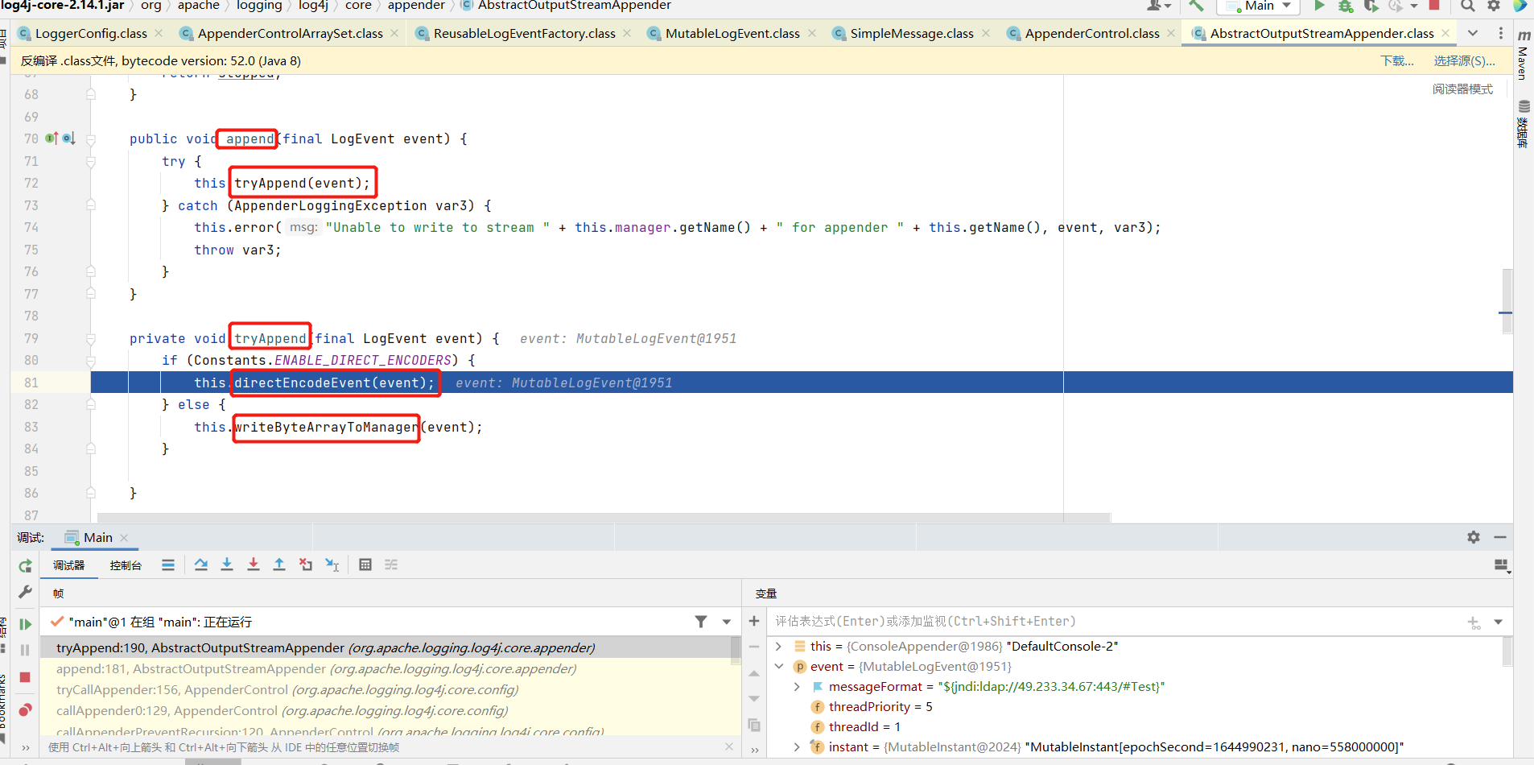The width and height of the screenshot is (1534, 765).
Task: Expand the event variable in the Variables panel
Action: pos(778,666)
